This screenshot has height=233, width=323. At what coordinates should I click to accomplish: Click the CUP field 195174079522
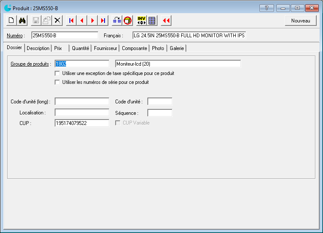tap(82, 123)
